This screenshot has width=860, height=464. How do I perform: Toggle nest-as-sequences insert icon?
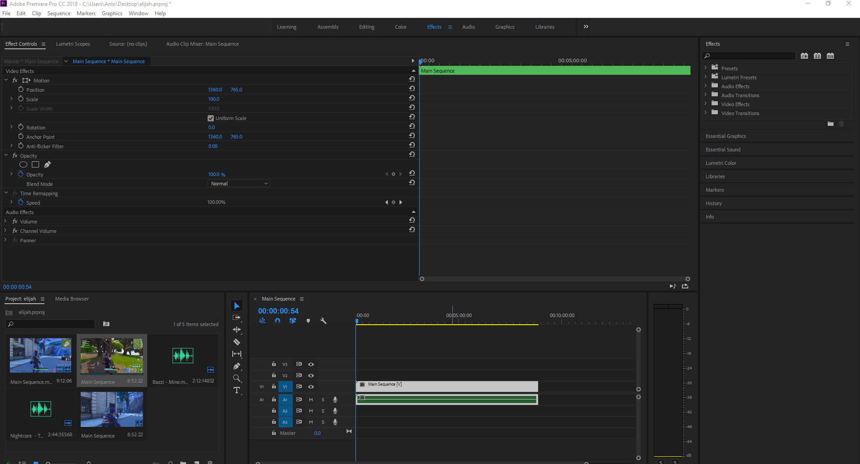[x=262, y=321]
